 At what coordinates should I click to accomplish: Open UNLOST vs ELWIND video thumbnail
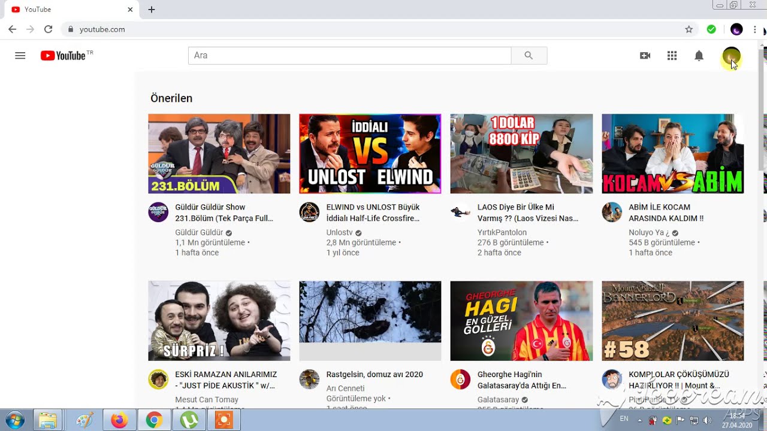370,154
